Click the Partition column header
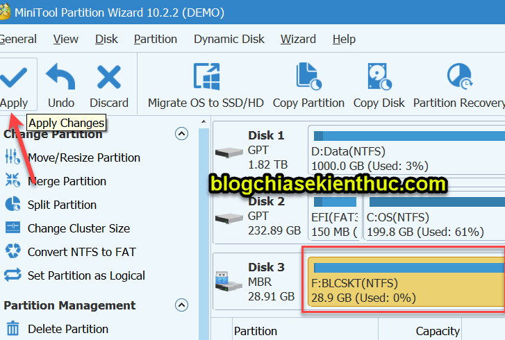 (305, 331)
